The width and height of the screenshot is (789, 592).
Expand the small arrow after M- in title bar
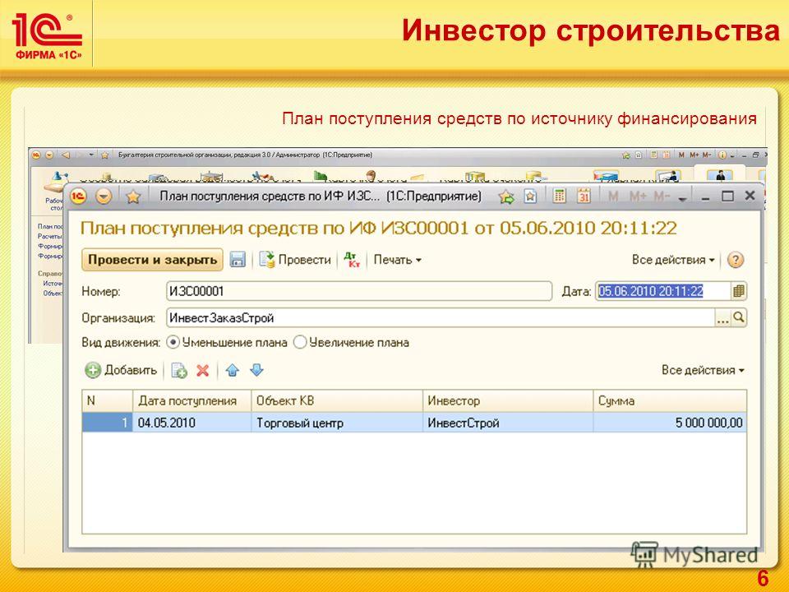coord(682,199)
